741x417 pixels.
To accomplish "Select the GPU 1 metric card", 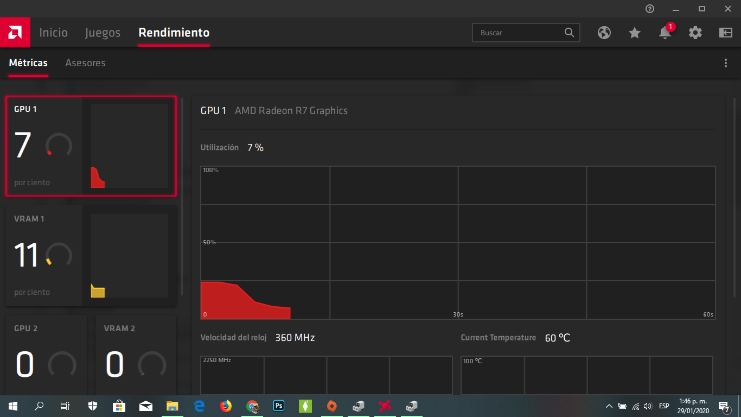I will 91,146.
